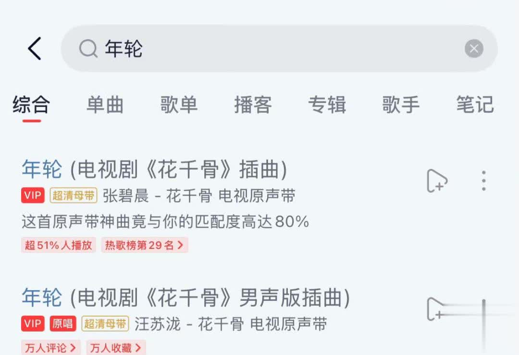Add first 年轮 song to play next
The height and width of the screenshot is (355, 519).
(x=437, y=181)
